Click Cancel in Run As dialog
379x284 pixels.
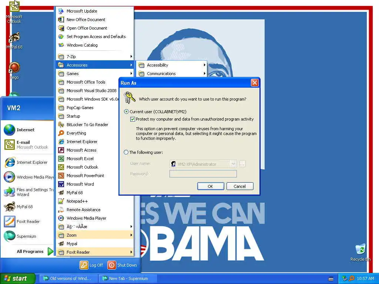click(x=239, y=186)
